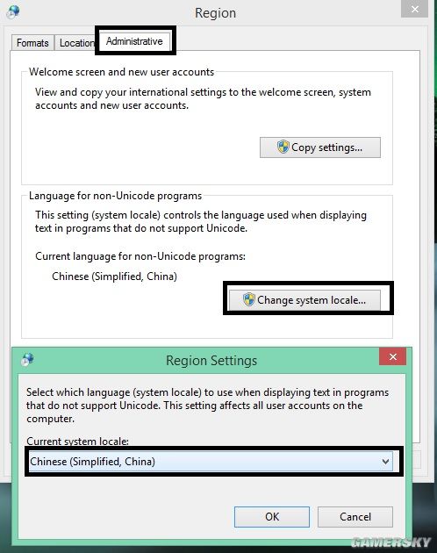Click Copy settings button
The width and height of the screenshot is (437, 553).
pos(320,147)
